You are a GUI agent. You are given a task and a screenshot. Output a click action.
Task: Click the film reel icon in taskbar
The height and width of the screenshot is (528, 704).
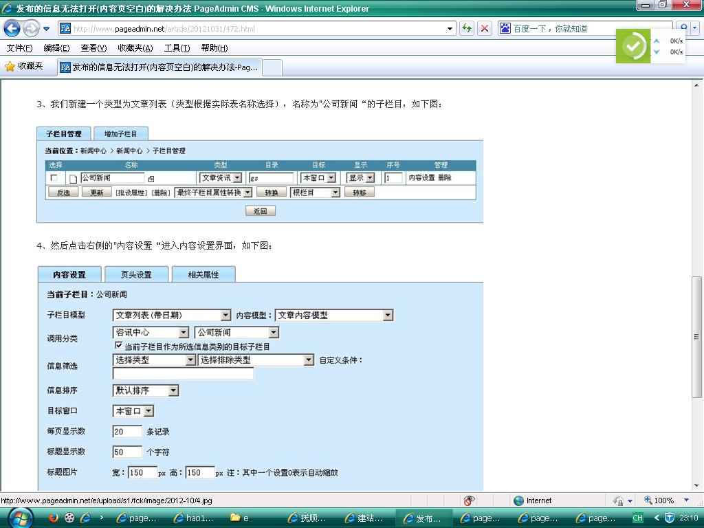69,518
